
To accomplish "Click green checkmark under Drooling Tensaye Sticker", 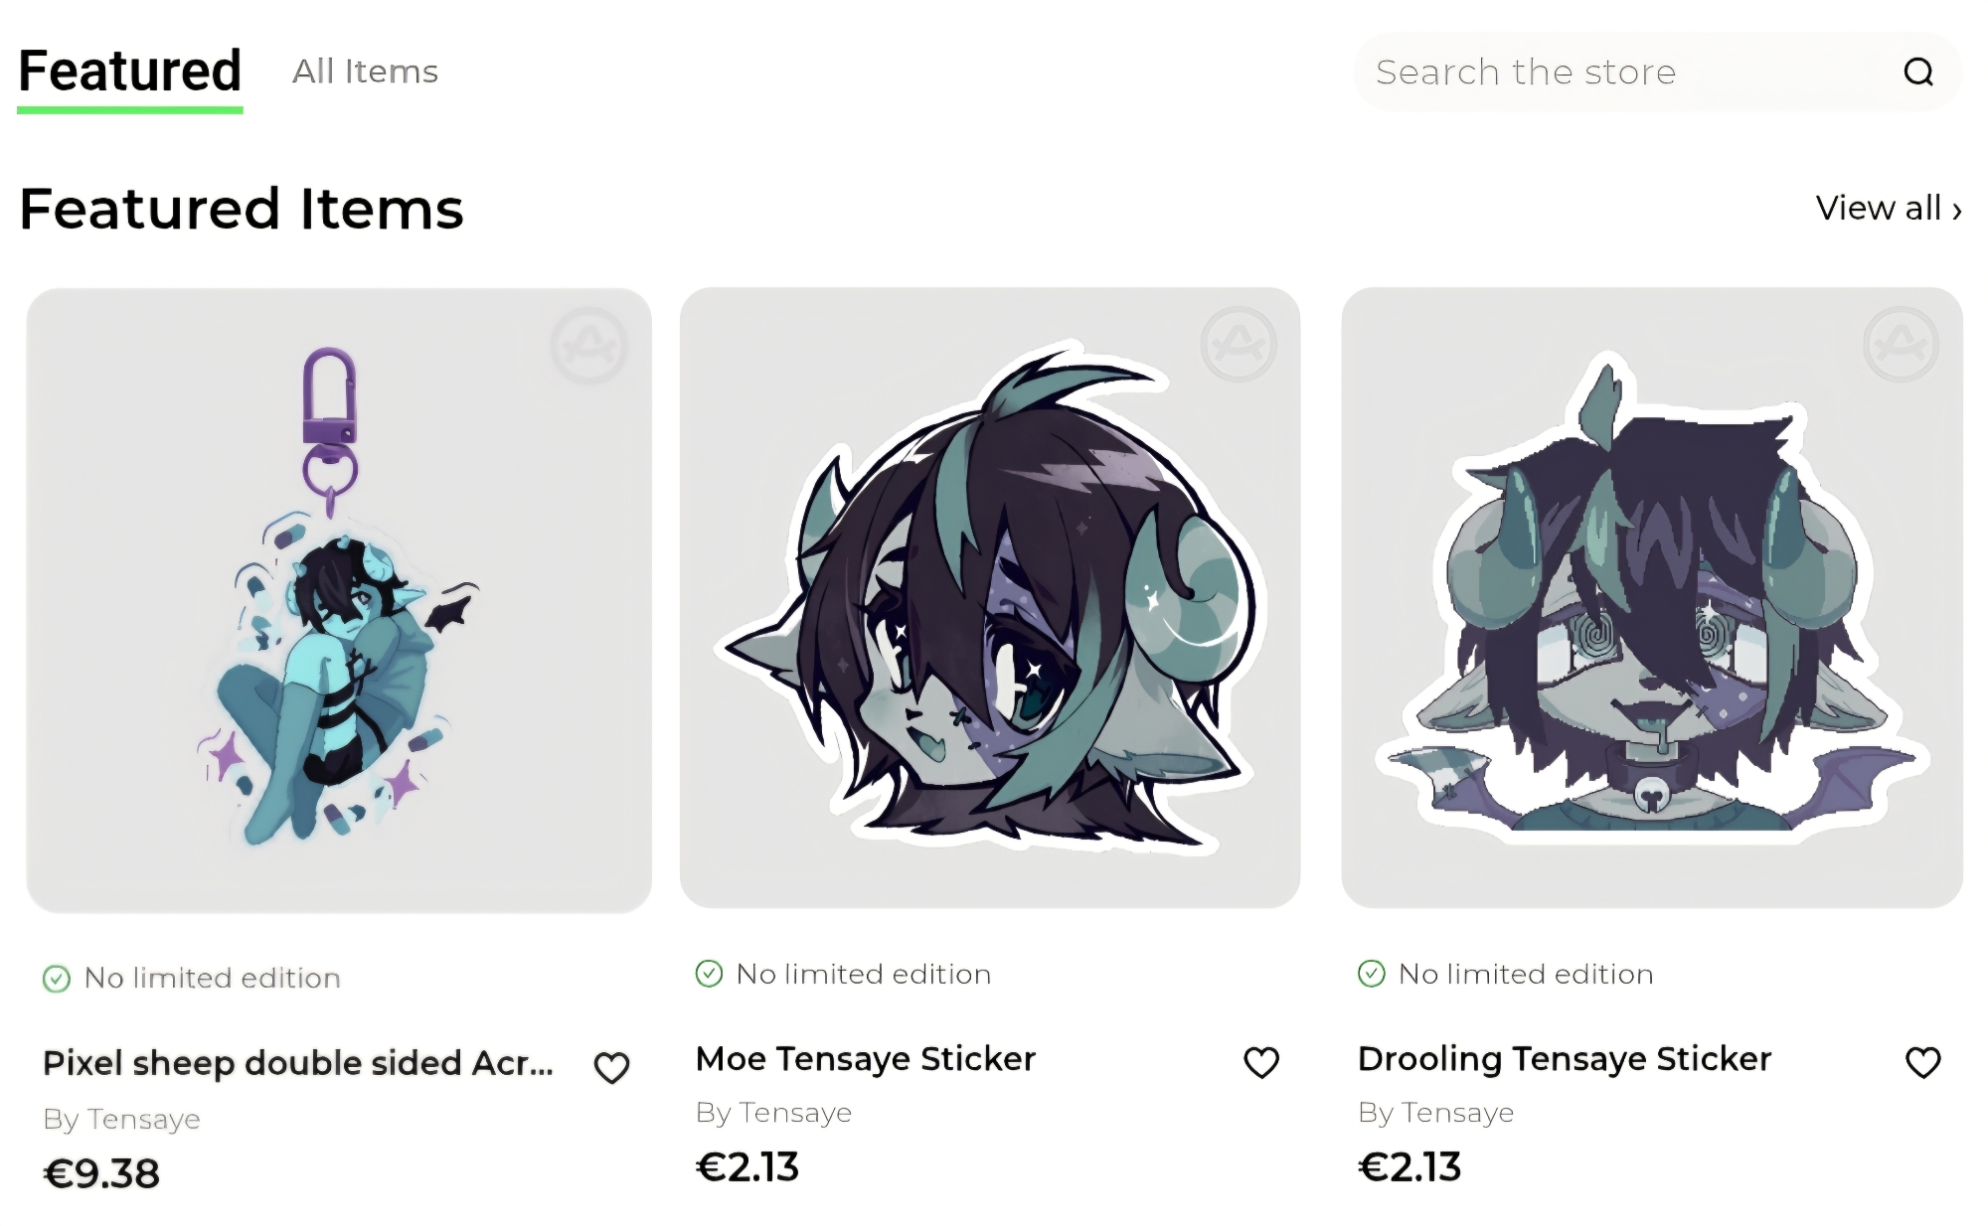I will coord(1371,974).
